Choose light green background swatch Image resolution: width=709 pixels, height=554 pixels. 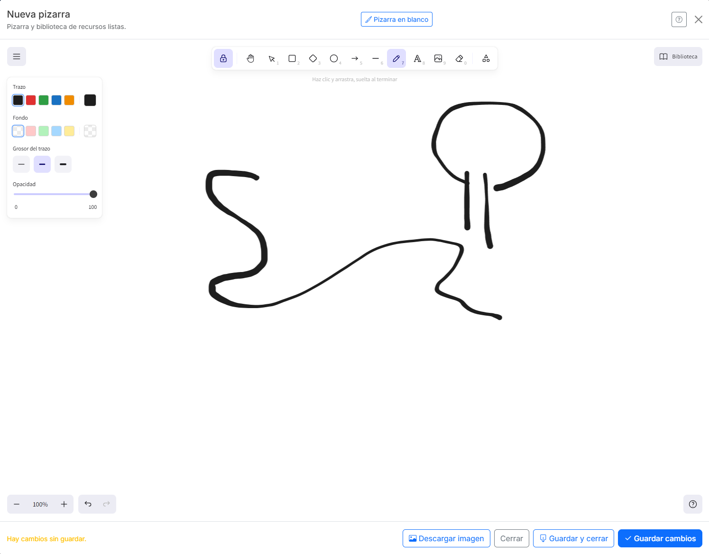tap(44, 131)
